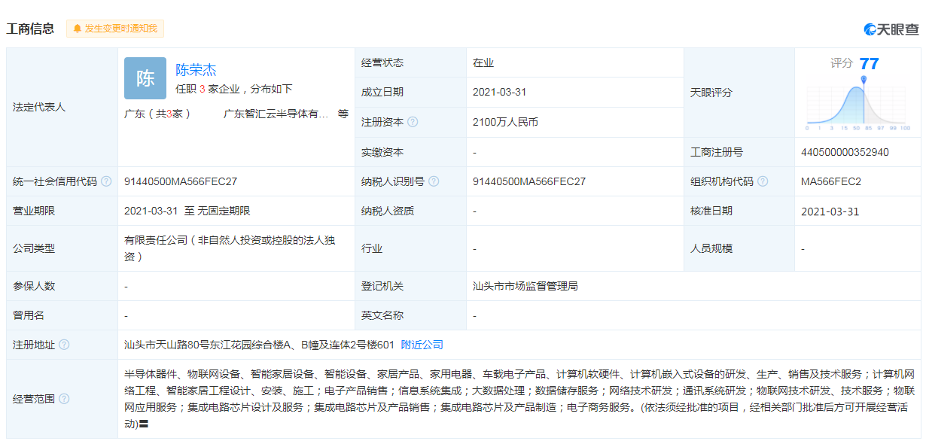Image resolution: width=926 pixels, height=447 pixels.
Task: Click the 广东（共3家） region entry
Action: click(x=157, y=114)
